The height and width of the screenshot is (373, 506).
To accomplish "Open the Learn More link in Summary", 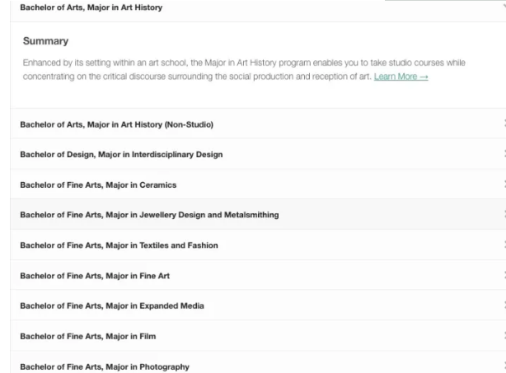I will [x=401, y=77].
